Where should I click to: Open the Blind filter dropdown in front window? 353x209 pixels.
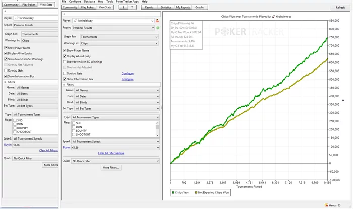[117, 102]
